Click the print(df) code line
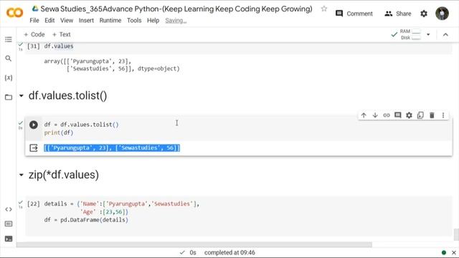 59,133
